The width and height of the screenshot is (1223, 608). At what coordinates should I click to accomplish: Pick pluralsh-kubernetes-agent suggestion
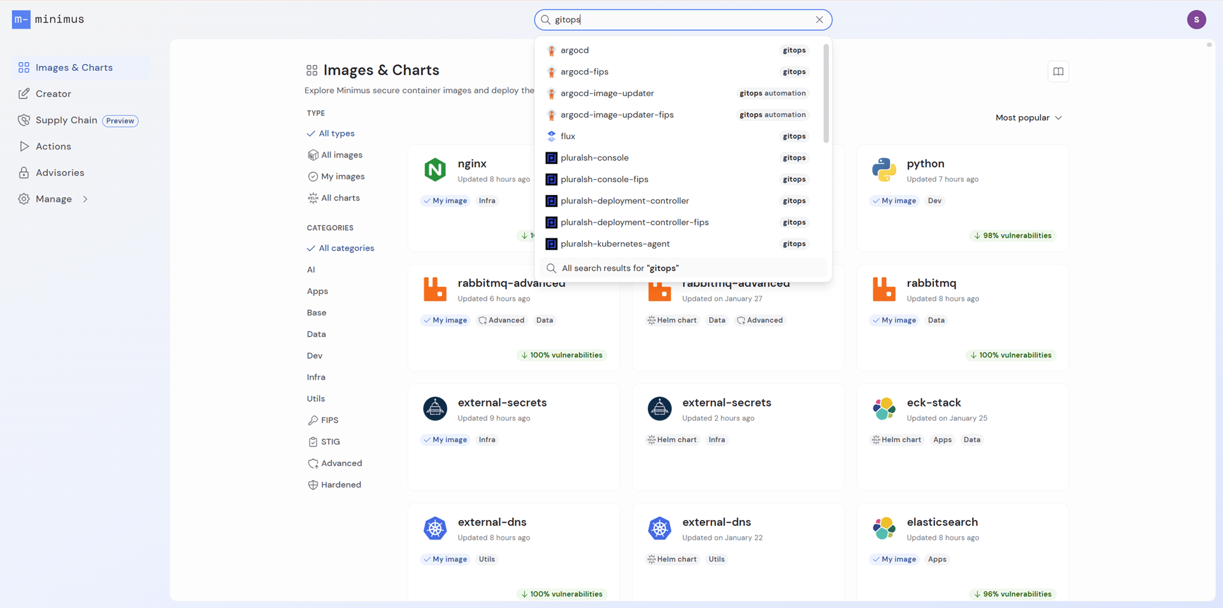click(680, 244)
